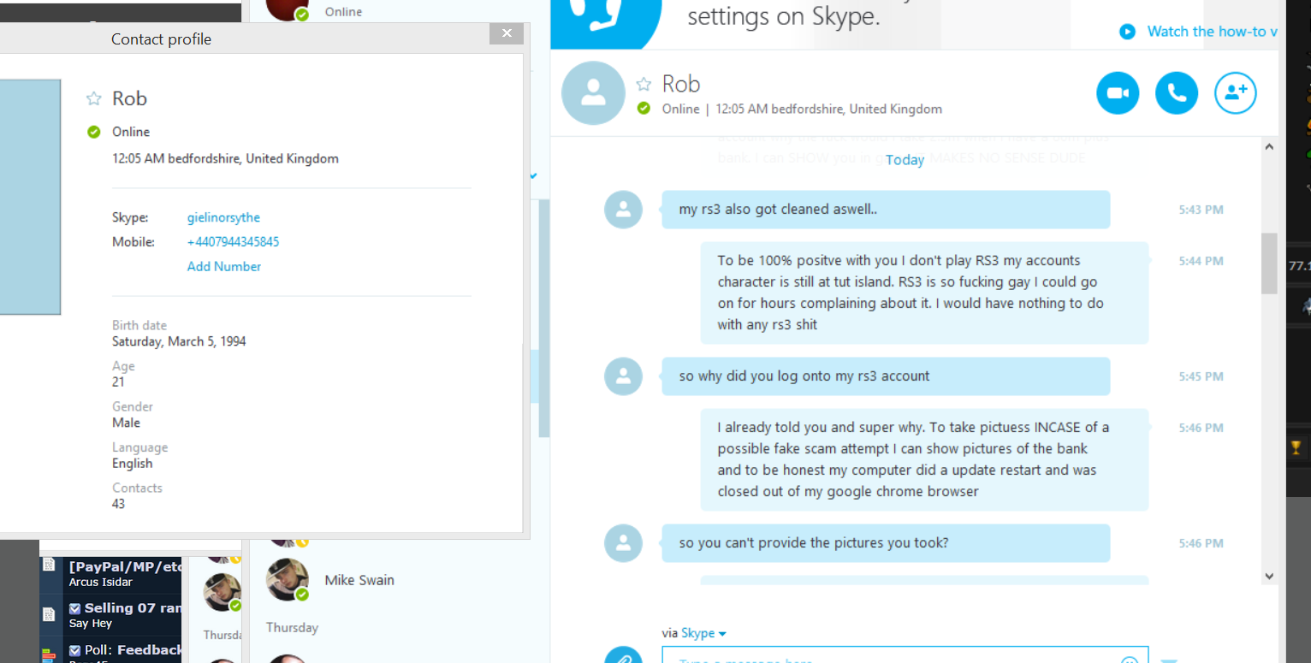Click 'Arcus Isidar' author name in background forum
Image resolution: width=1311 pixels, height=663 pixels.
coord(101,582)
